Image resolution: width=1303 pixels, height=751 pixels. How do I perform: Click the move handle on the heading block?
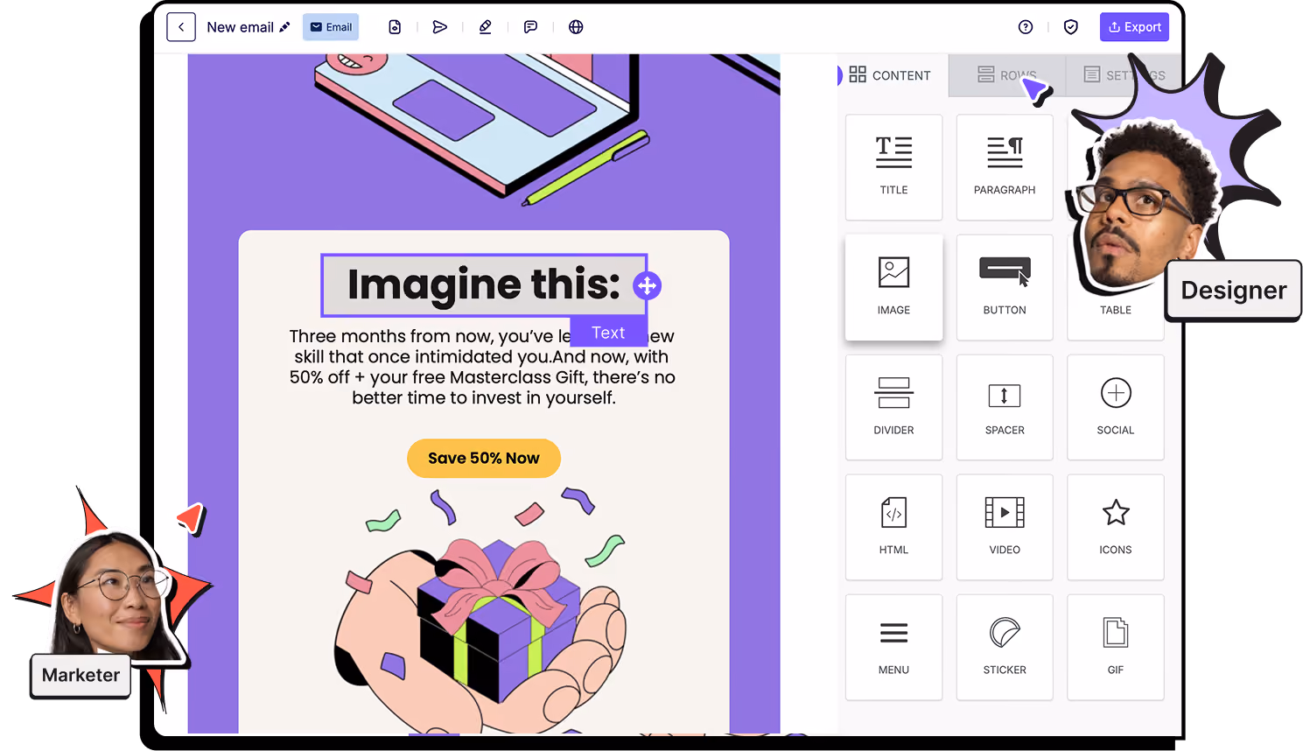[x=647, y=285]
